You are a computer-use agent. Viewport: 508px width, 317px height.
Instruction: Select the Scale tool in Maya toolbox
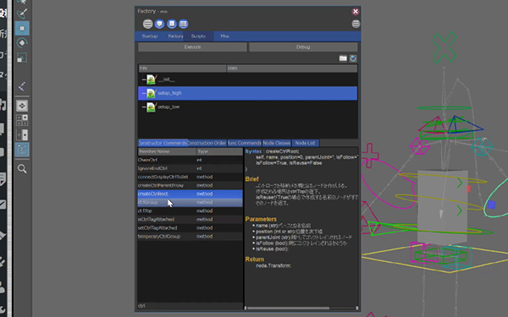pos(22,57)
